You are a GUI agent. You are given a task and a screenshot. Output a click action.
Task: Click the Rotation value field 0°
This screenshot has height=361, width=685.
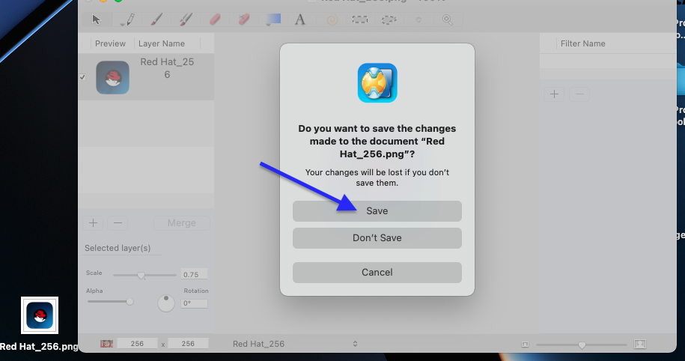[x=194, y=303]
